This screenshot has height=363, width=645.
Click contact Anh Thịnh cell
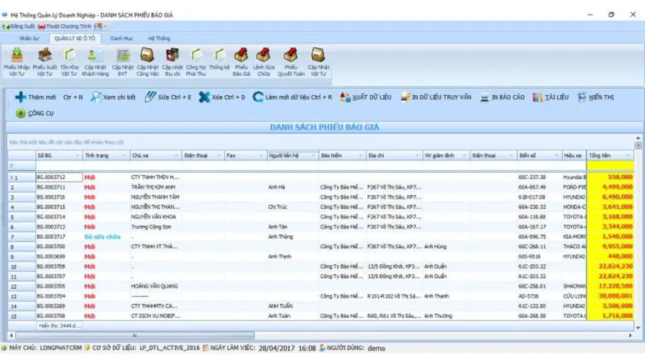click(292, 256)
